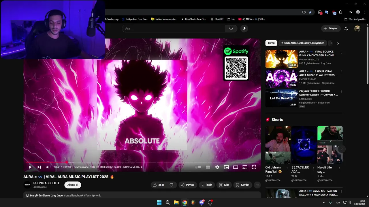The height and width of the screenshot is (207, 369).
Task: Open options for Hayali bile saç short
Action: click(339, 169)
